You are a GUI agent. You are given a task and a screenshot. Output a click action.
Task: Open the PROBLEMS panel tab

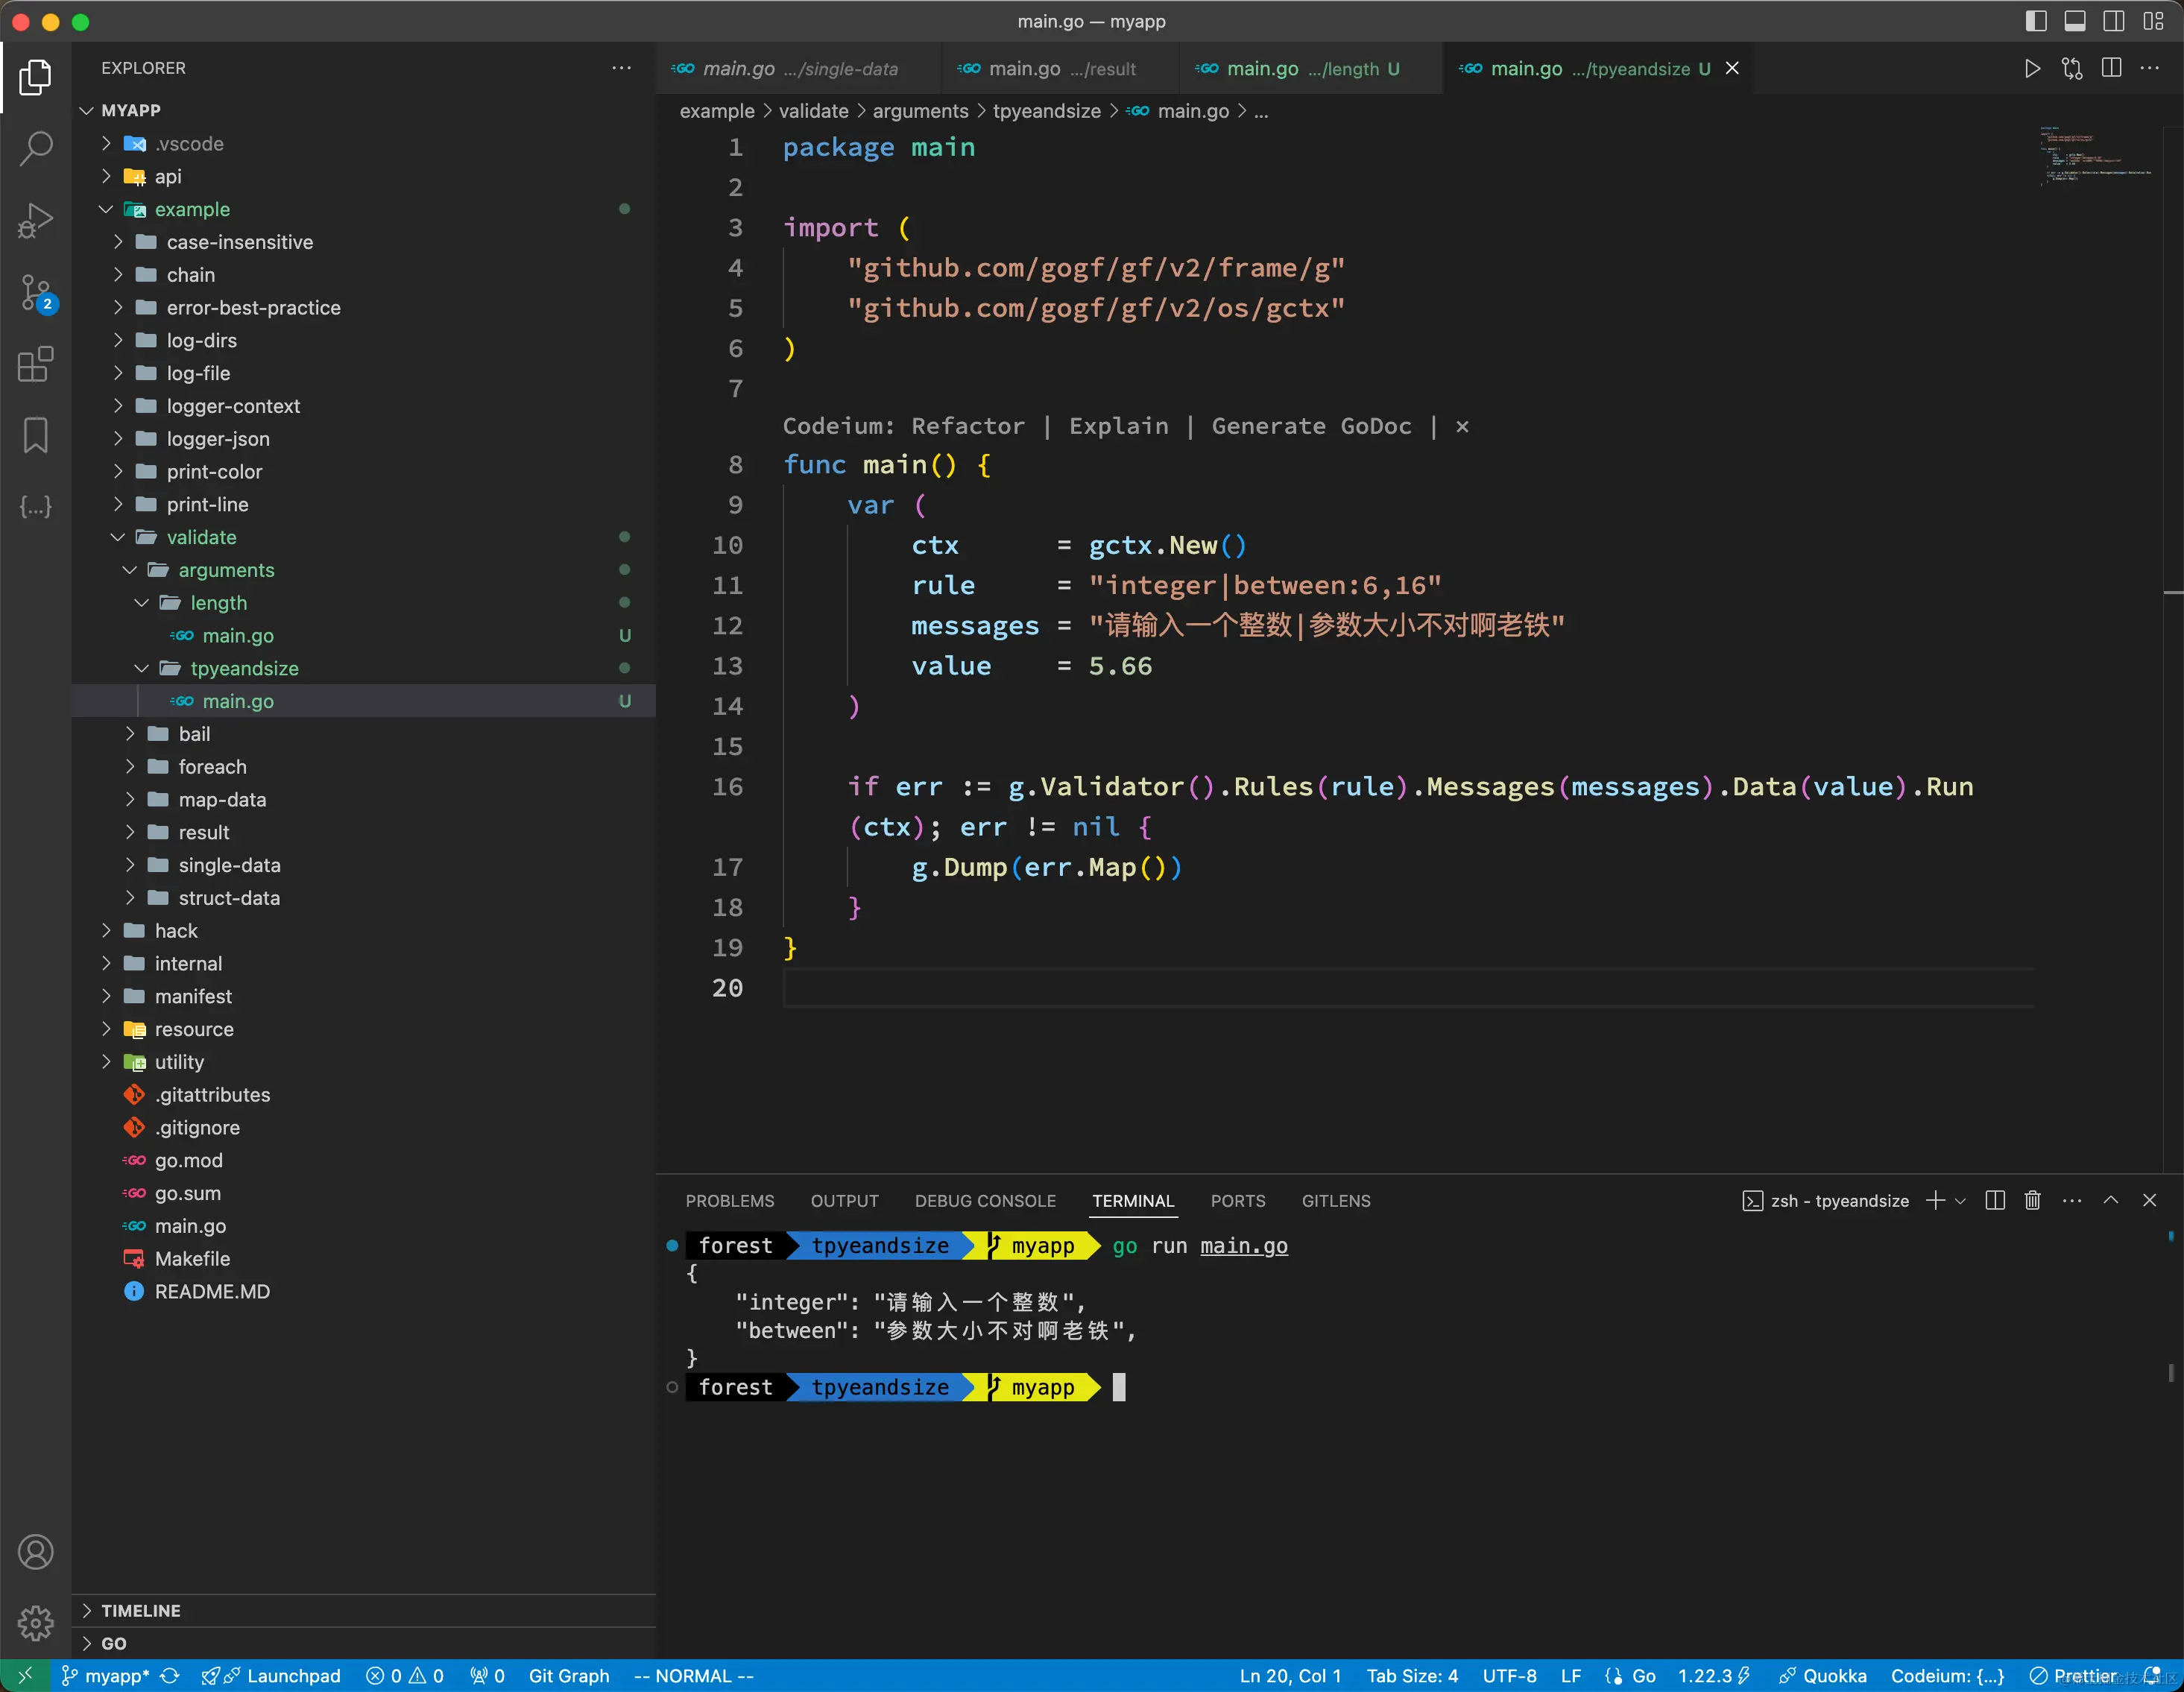tap(729, 1201)
